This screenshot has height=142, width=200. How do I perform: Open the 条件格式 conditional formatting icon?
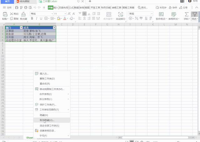click(161, 14)
